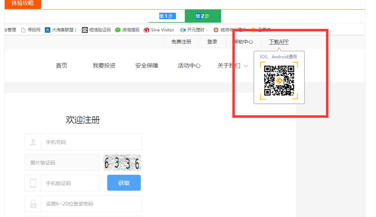Click the Sina Visitor Weibo icon
Screen dimensions: 376x217
pyautogui.click(x=146, y=30)
